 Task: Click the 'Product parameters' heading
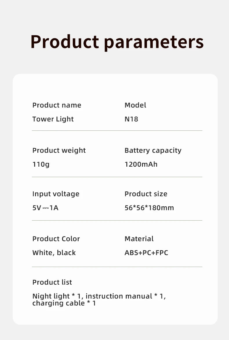[117, 42]
